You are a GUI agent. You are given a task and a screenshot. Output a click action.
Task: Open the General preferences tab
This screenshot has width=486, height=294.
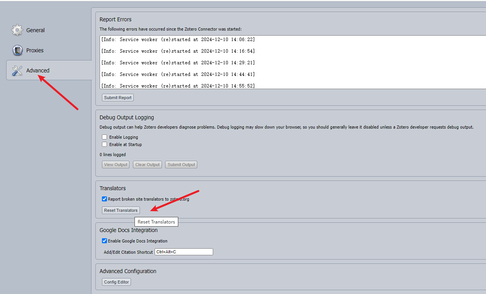pyautogui.click(x=35, y=30)
